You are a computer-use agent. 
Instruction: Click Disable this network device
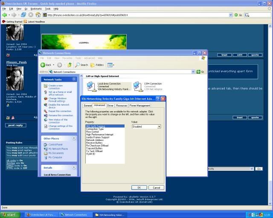pyautogui.click(x=59, y=106)
